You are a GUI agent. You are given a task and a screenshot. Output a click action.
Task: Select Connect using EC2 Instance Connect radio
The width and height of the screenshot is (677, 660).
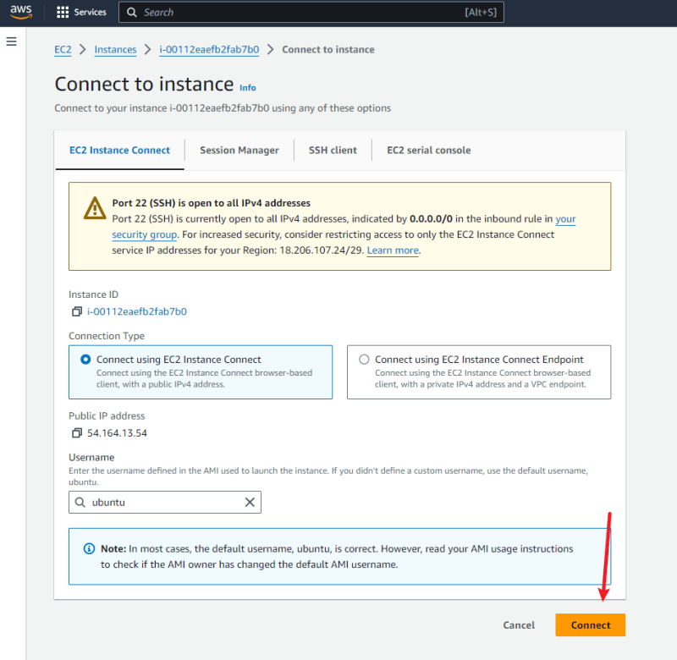pyautogui.click(x=85, y=359)
